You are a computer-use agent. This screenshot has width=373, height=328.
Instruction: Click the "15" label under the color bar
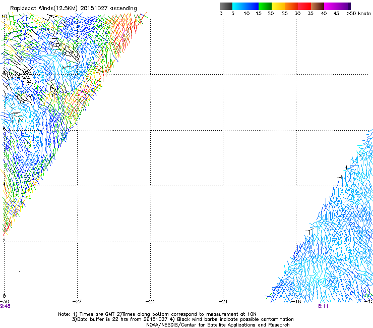point(259,14)
